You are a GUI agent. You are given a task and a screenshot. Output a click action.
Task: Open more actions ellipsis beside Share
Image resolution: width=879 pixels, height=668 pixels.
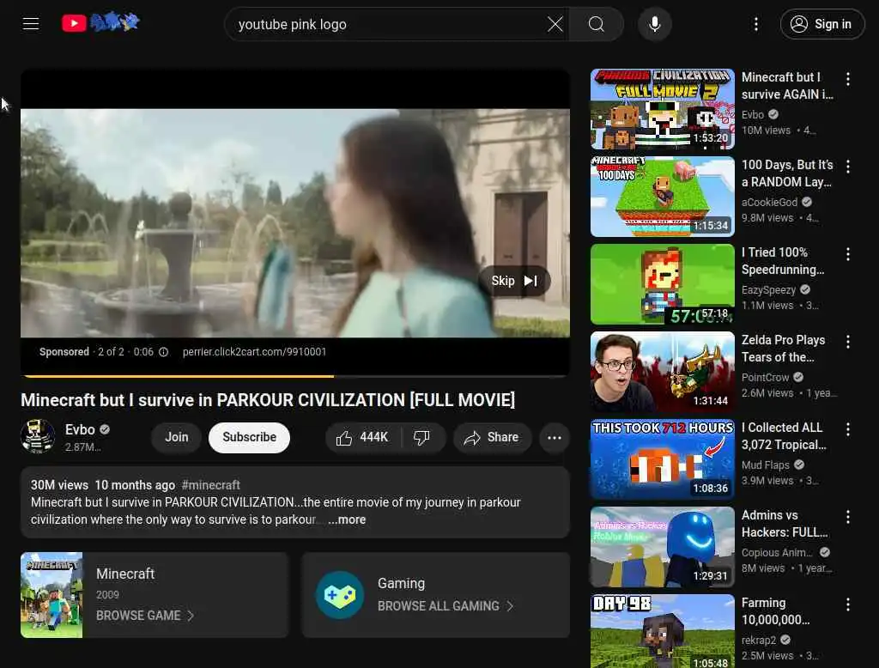[x=555, y=438]
